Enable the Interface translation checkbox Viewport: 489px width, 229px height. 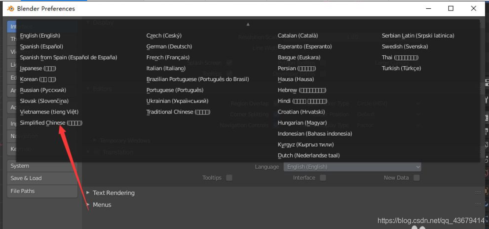323,178
